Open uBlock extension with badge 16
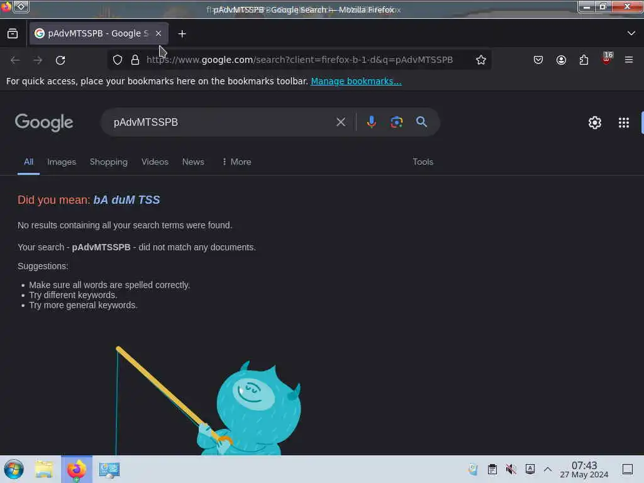The width and height of the screenshot is (644, 483). [607, 58]
